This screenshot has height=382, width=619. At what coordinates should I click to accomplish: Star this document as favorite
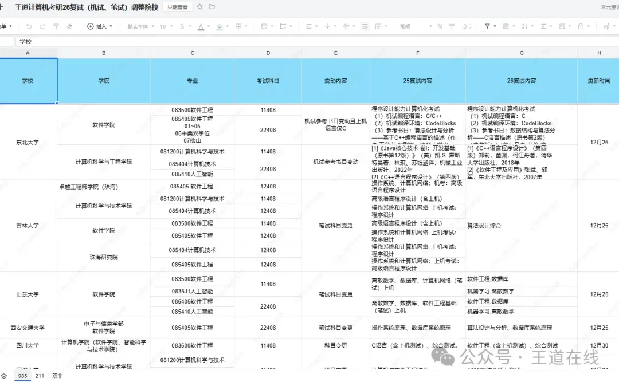200,7
